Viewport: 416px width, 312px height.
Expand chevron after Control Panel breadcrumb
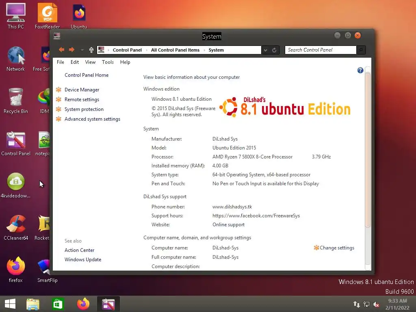click(x=146, y=50)
